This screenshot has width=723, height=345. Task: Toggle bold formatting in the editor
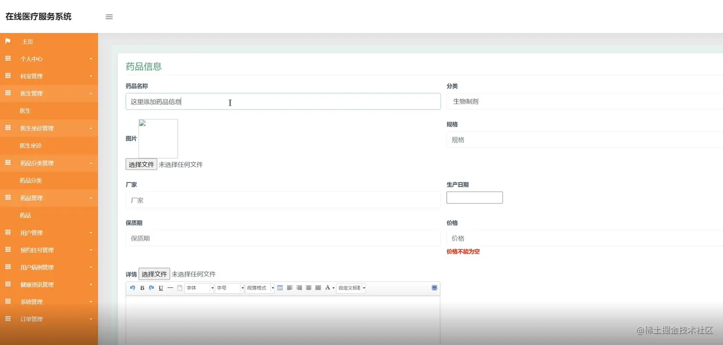pyautogui.click(x=142, y=288)
